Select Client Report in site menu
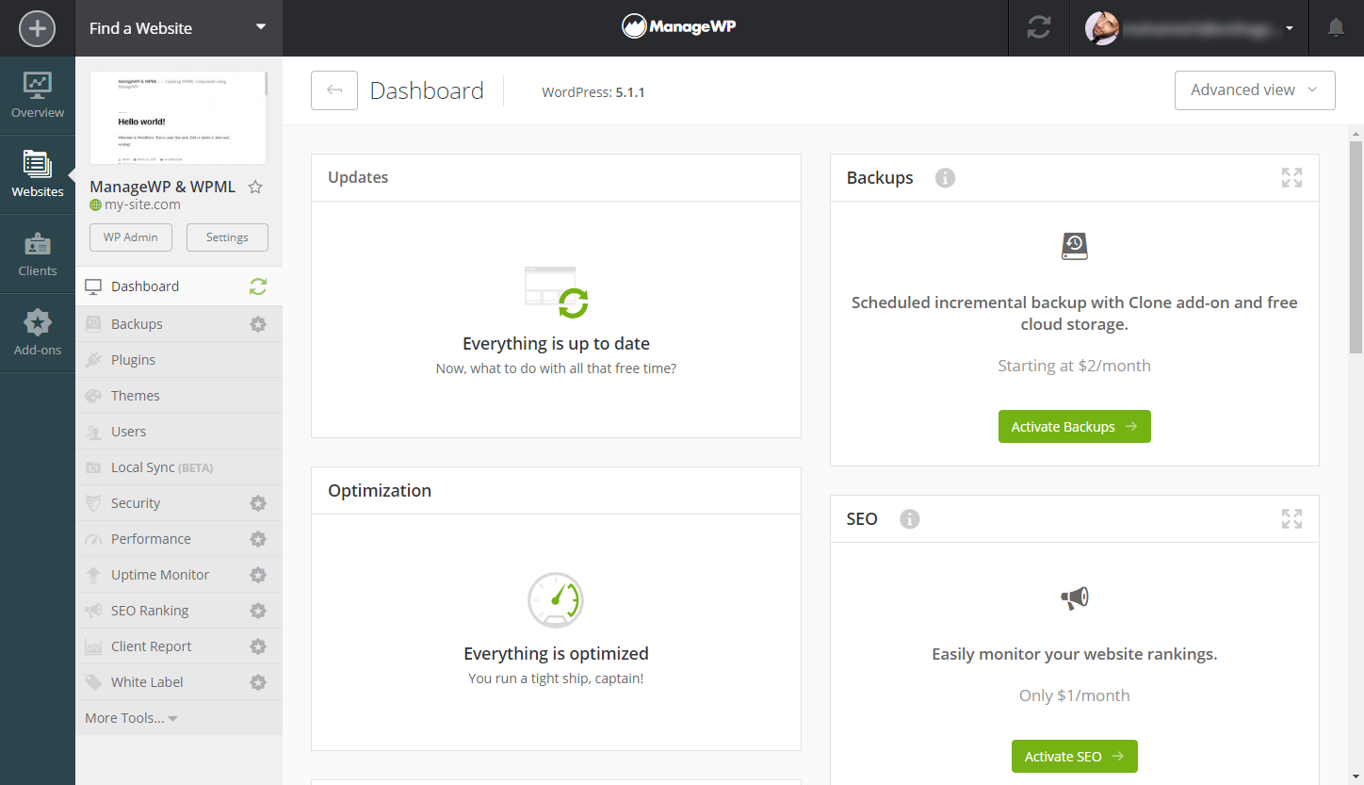Viewport: 1364px width, 785px height. (x=179, y=646)
